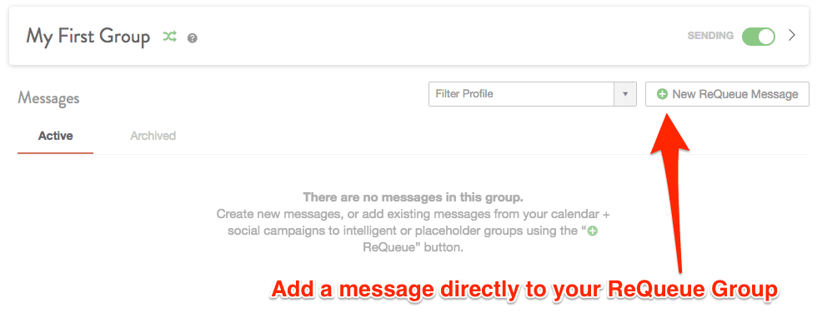Screen dimensions: 817x323
Task: Click the SENDING label next to the switch
Action: (x=710, y=36)
